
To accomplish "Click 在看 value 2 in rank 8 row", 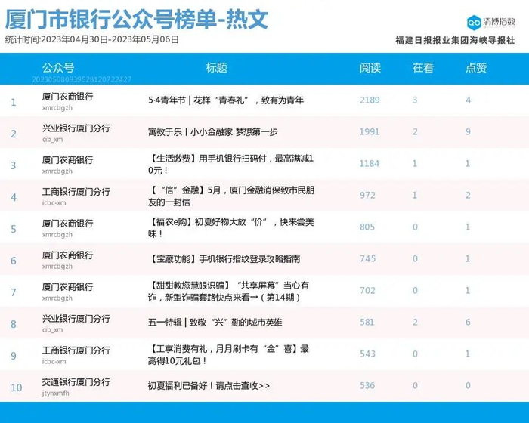I will pyautogui.click(x=415, y=322).
